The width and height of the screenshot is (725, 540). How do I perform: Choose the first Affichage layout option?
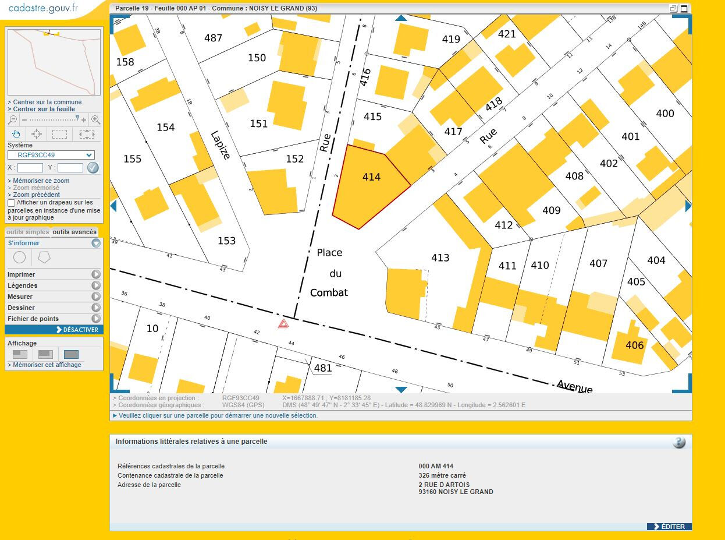(20, 354)
